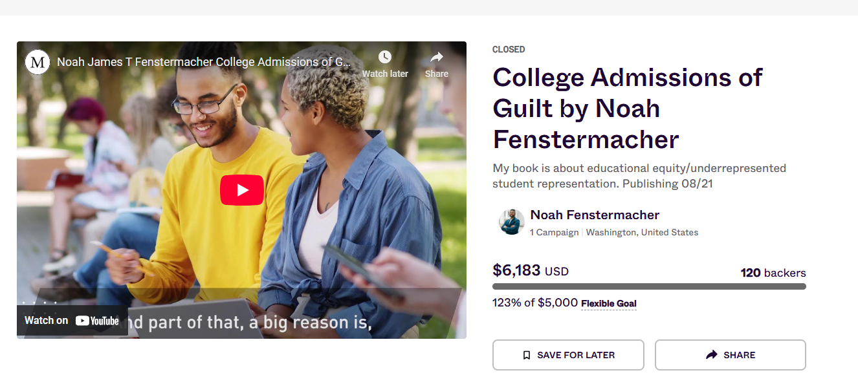Click the $6,183 USD raised amount
The image size is (858, 386).
531,271
